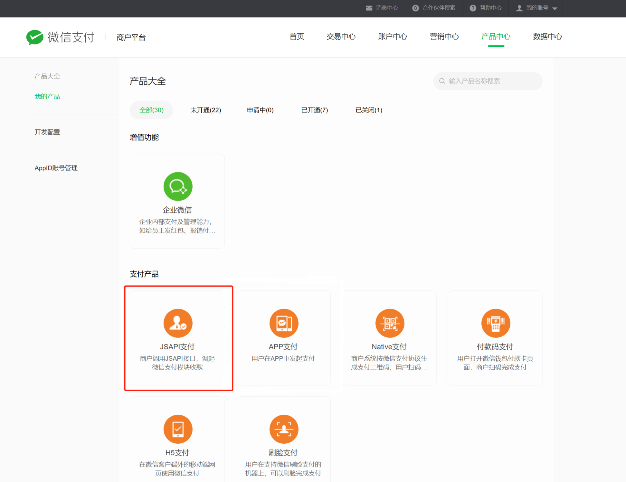Open 消息中心 in the top bar

tap(382, 8)
